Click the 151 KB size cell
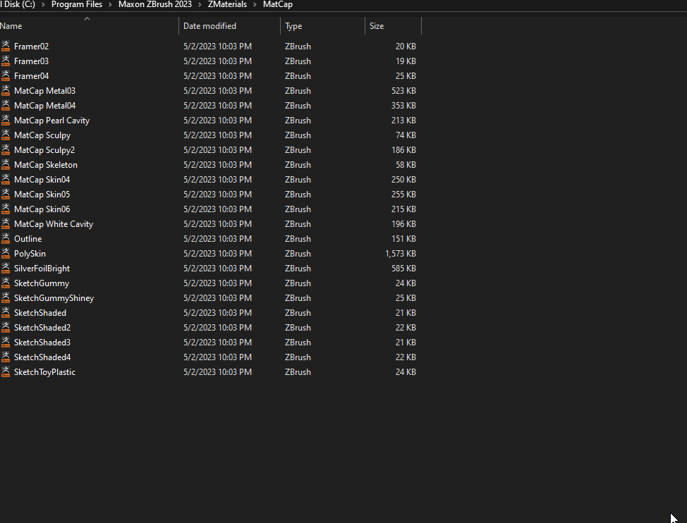The width and height of the screenshot is (687, 523). point(403,238)
